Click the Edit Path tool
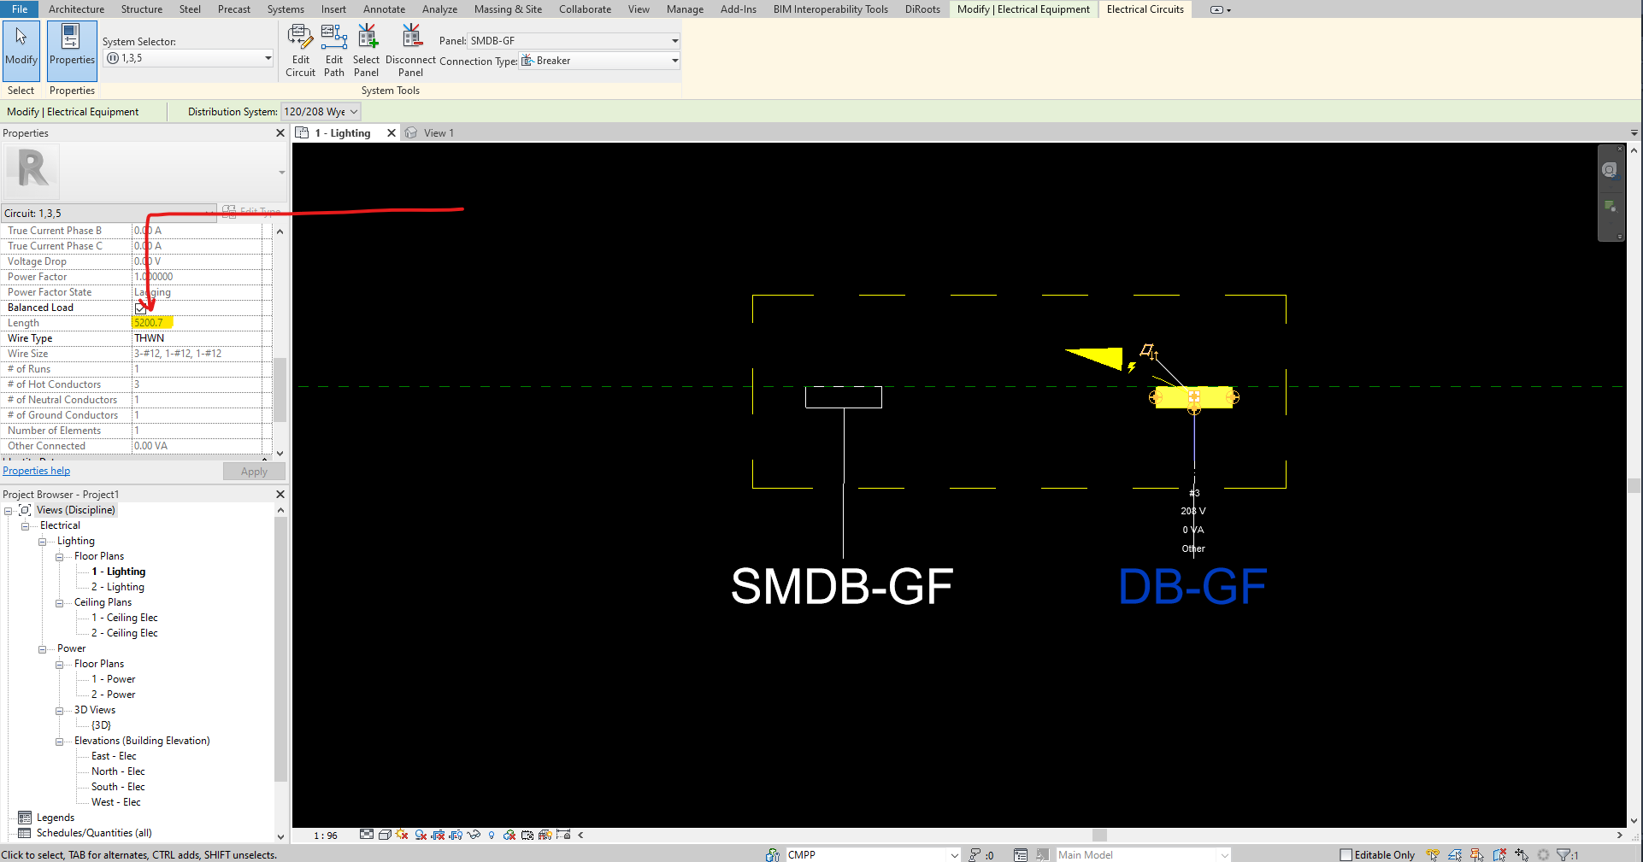 point(333,50)
